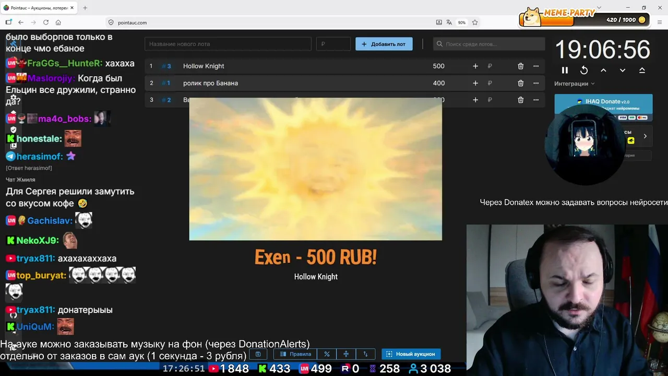Toggle the sort order arrows button

coord(365,354)
